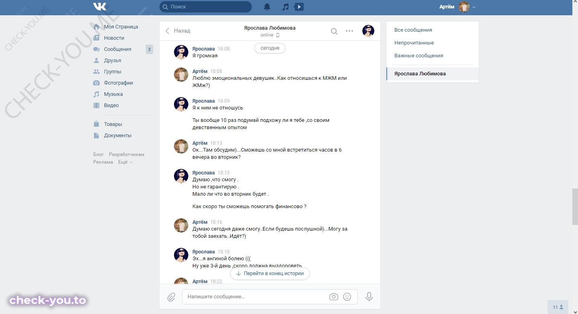This screenshot has height=314, width=578.
Task: Click Артём avatar in top bar
Action: coord(464,7)
